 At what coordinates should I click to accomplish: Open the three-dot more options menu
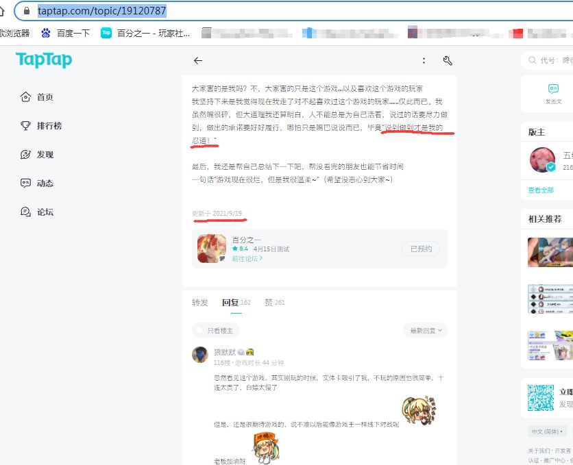424,60
